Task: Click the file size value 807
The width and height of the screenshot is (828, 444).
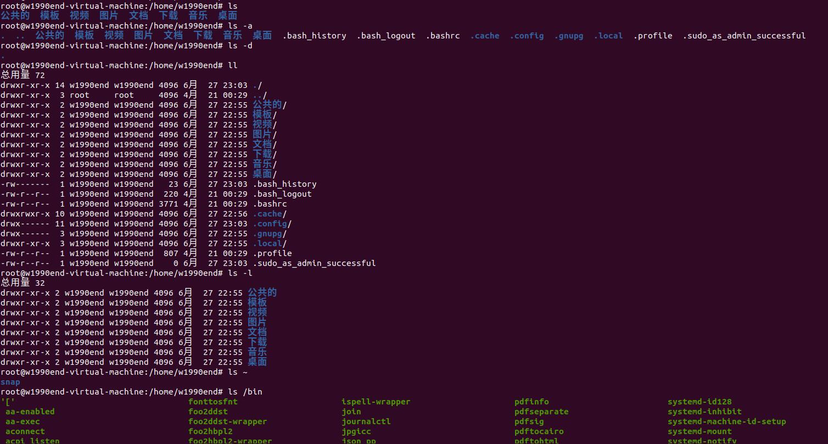Action: point(171,253)
